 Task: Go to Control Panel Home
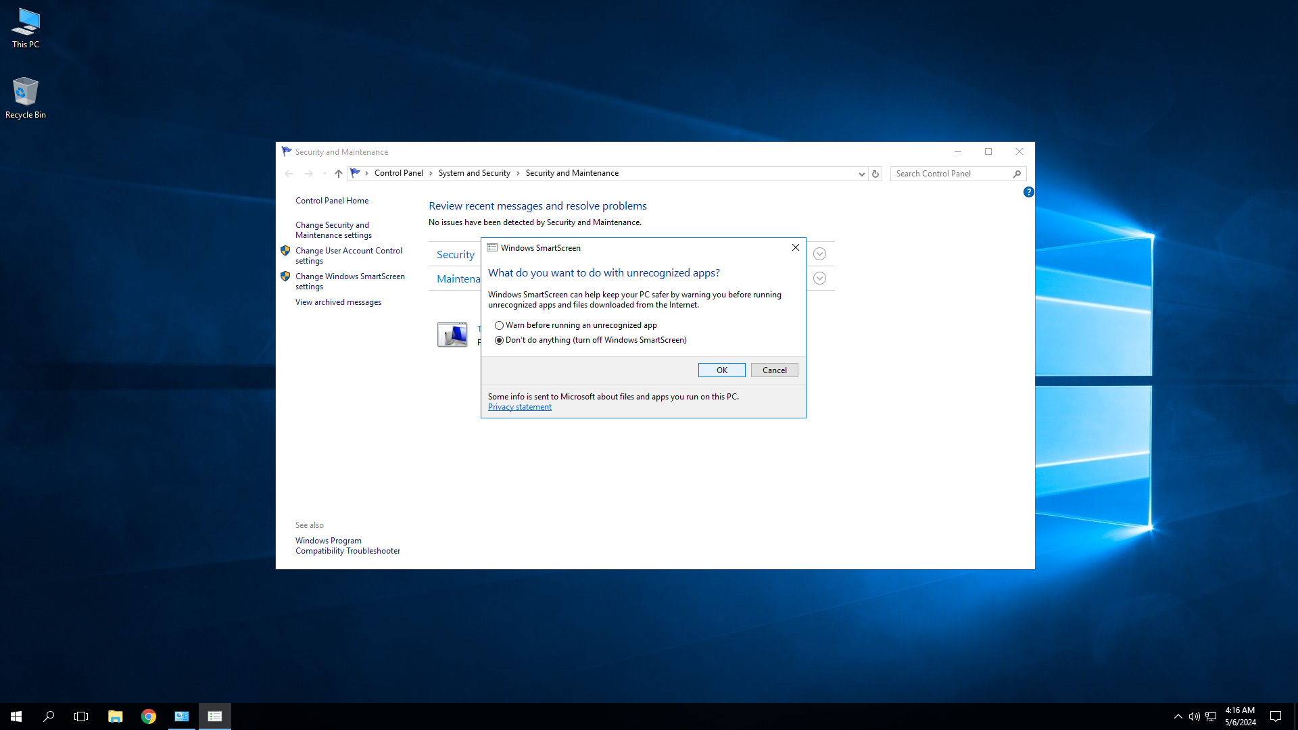pyautogui.click(x=331, y=201)
